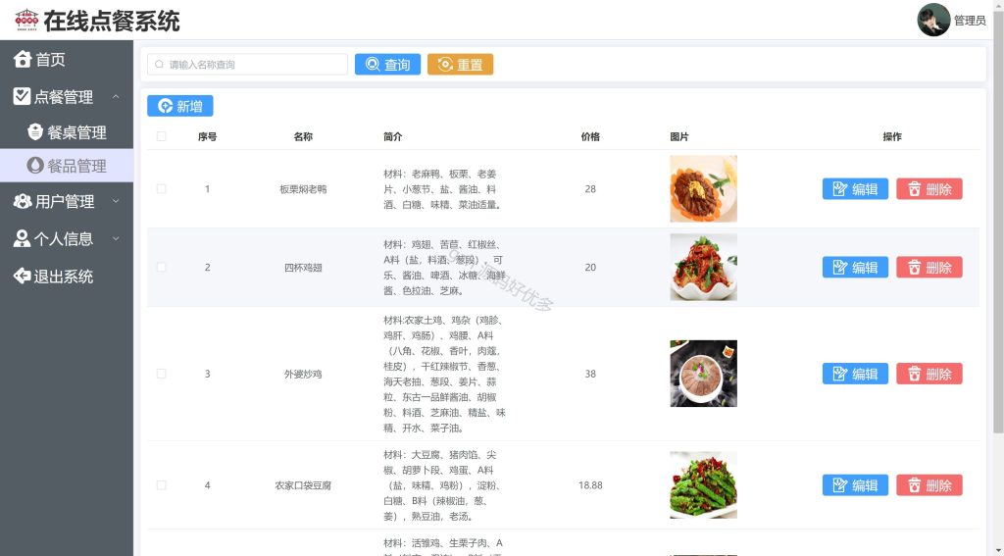Viewport: 1004px width, 556px height.
Task: Click the person icon beside 个人信息
Action: coord(22,238)
